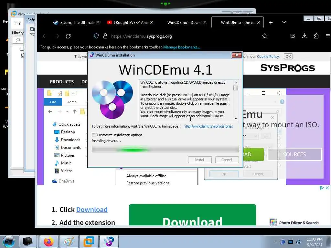Click installer description scrollbar down arrow
The height and width of the screenshot is (248, 331).
(x=236, y=119)
